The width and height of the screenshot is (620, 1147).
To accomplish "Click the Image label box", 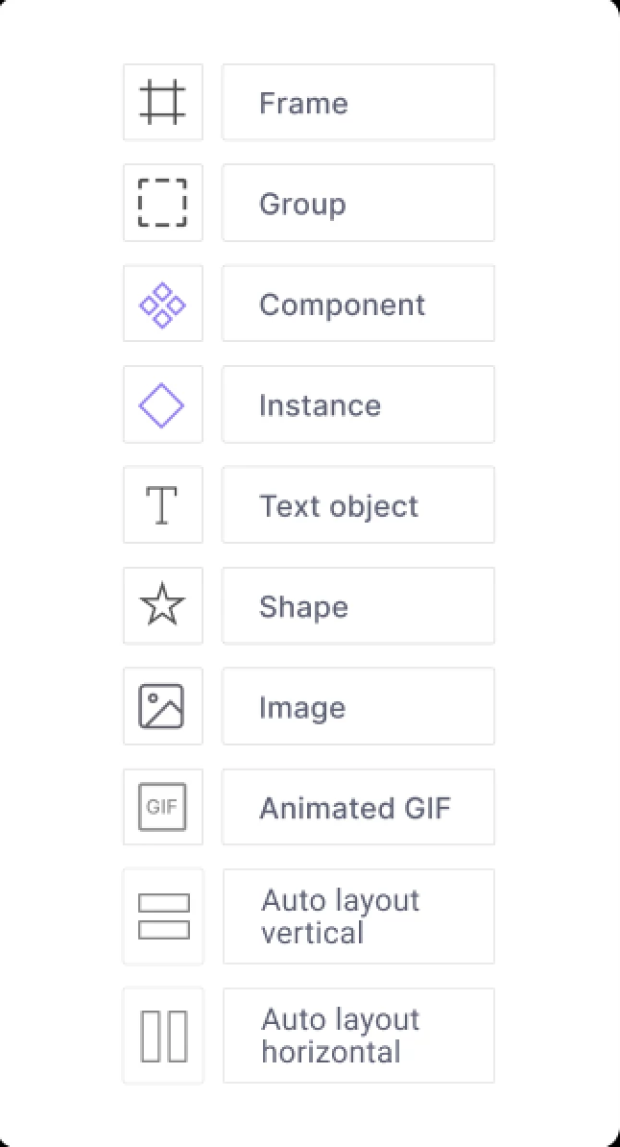I will pyautogui.click(x=358, y=707).
